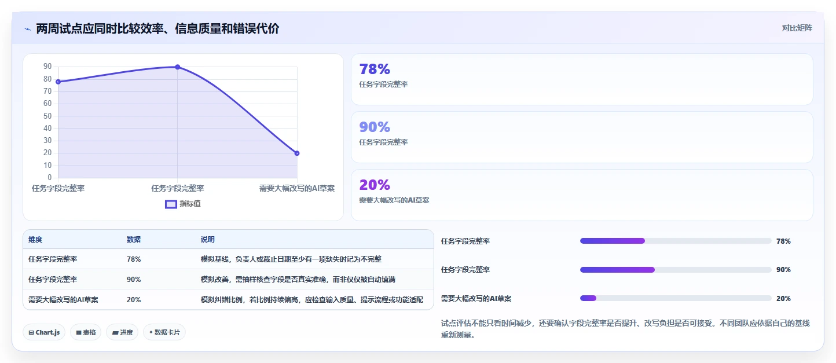Image resolution: width=836 pixels, height=363 pixels.
Task: Toggle the 指标值 legend label text
Action: coord(190,204)
